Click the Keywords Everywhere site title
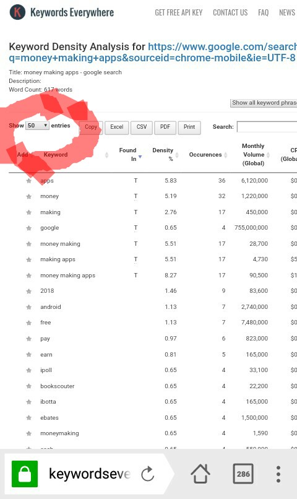 click(72, 12)
